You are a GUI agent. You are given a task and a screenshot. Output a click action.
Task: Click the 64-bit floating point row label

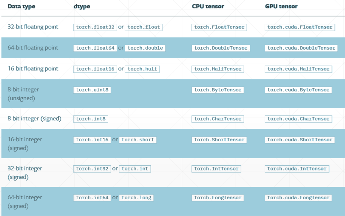tap(33, 48)
